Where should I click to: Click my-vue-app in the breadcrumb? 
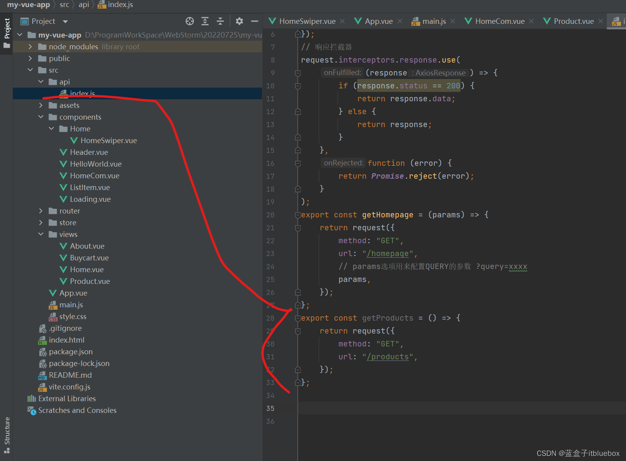click(x=28, y=5)
